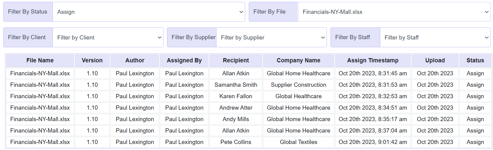The width and height of the screenshot is (493, 150).
Task: Click the Andy Mills recipient cell
Action: click(x=236, y=119)
